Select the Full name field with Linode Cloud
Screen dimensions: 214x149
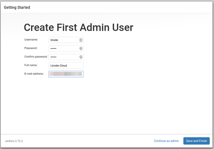pyautogui.click(x=66, y=66)
